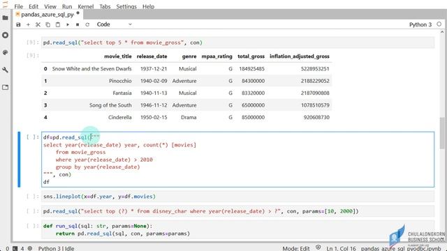Image resolution: width=447 pixels, height=251 pixels.
Task: Click the genre column header
Action: pyautogui.click(x=189, y=56)
